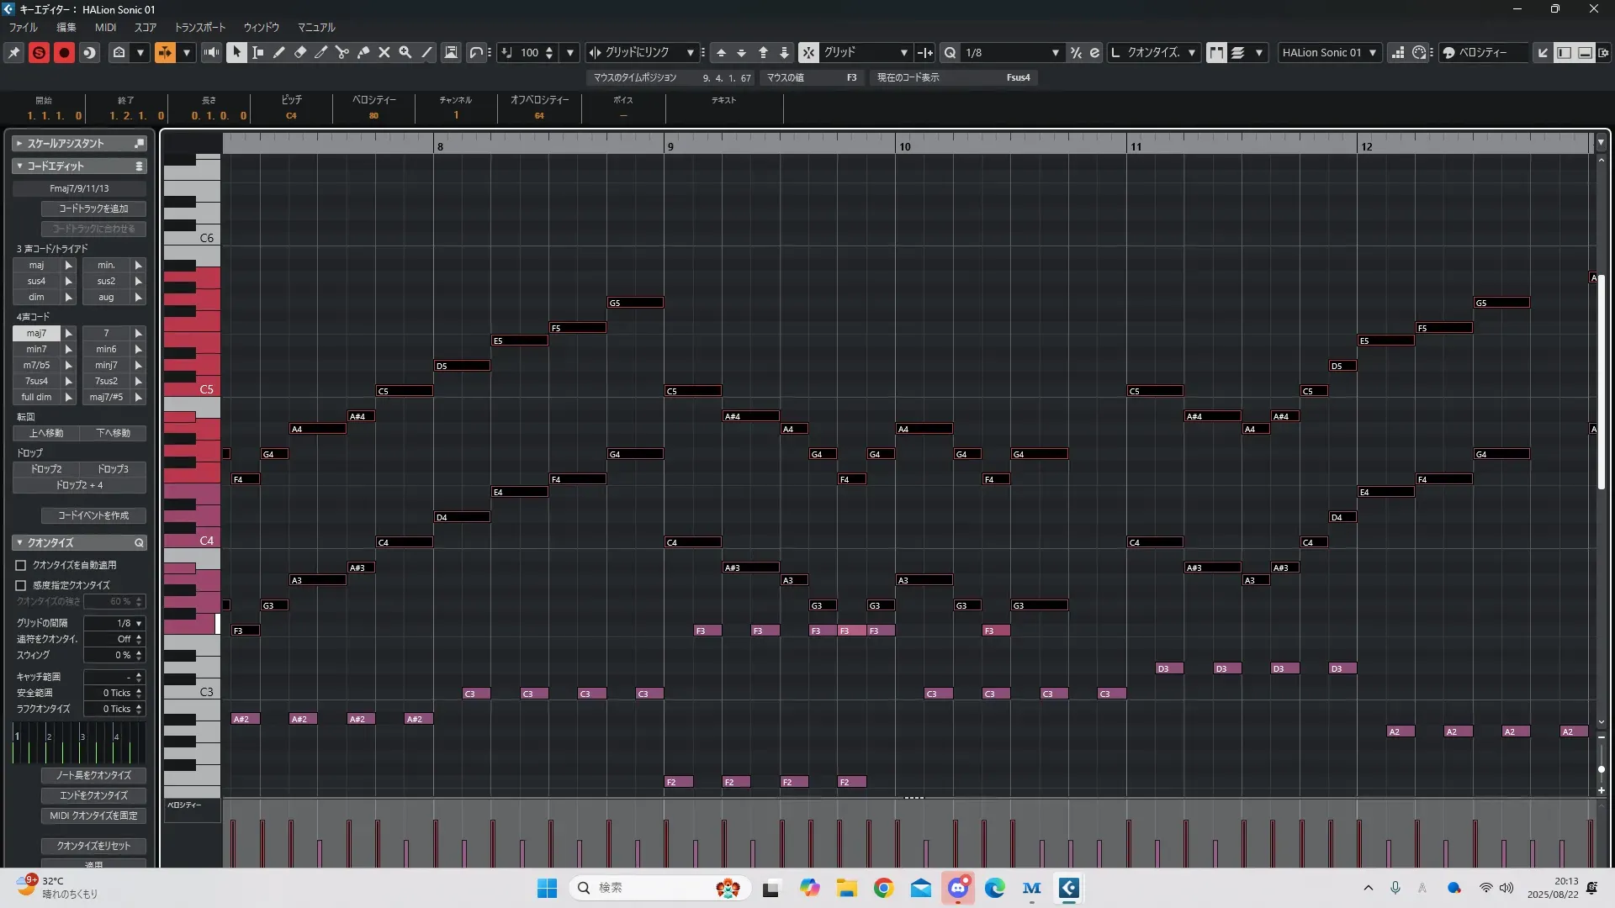
Task: Click the ドロップ2 voicing button
Action: pyautogui.click(x=46, y=469)
